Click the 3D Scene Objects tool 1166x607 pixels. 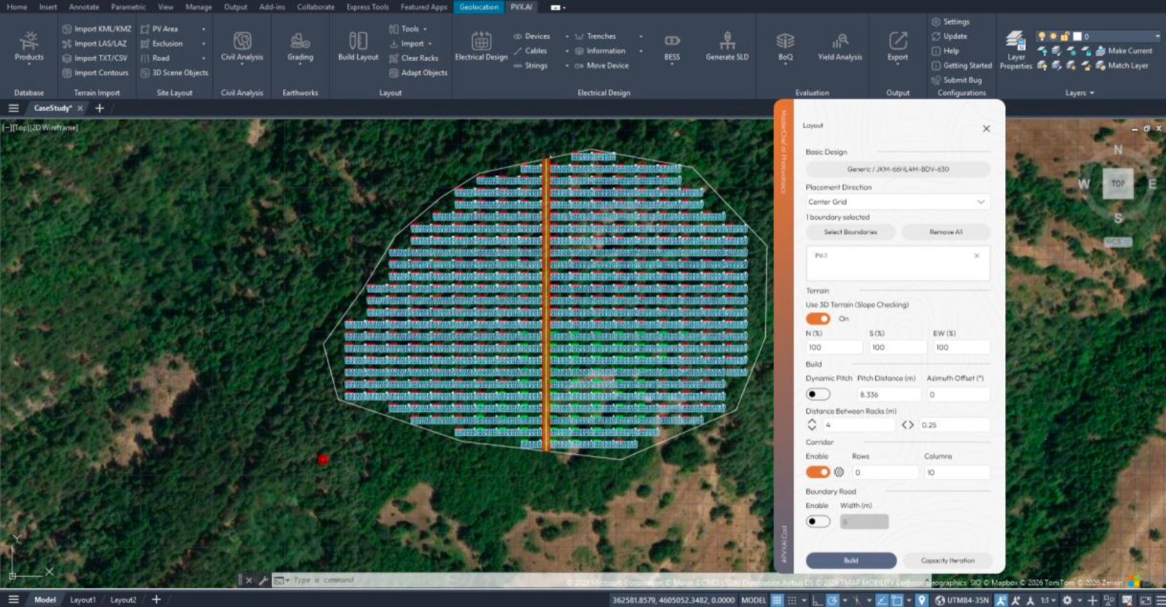tap(174, 73)
